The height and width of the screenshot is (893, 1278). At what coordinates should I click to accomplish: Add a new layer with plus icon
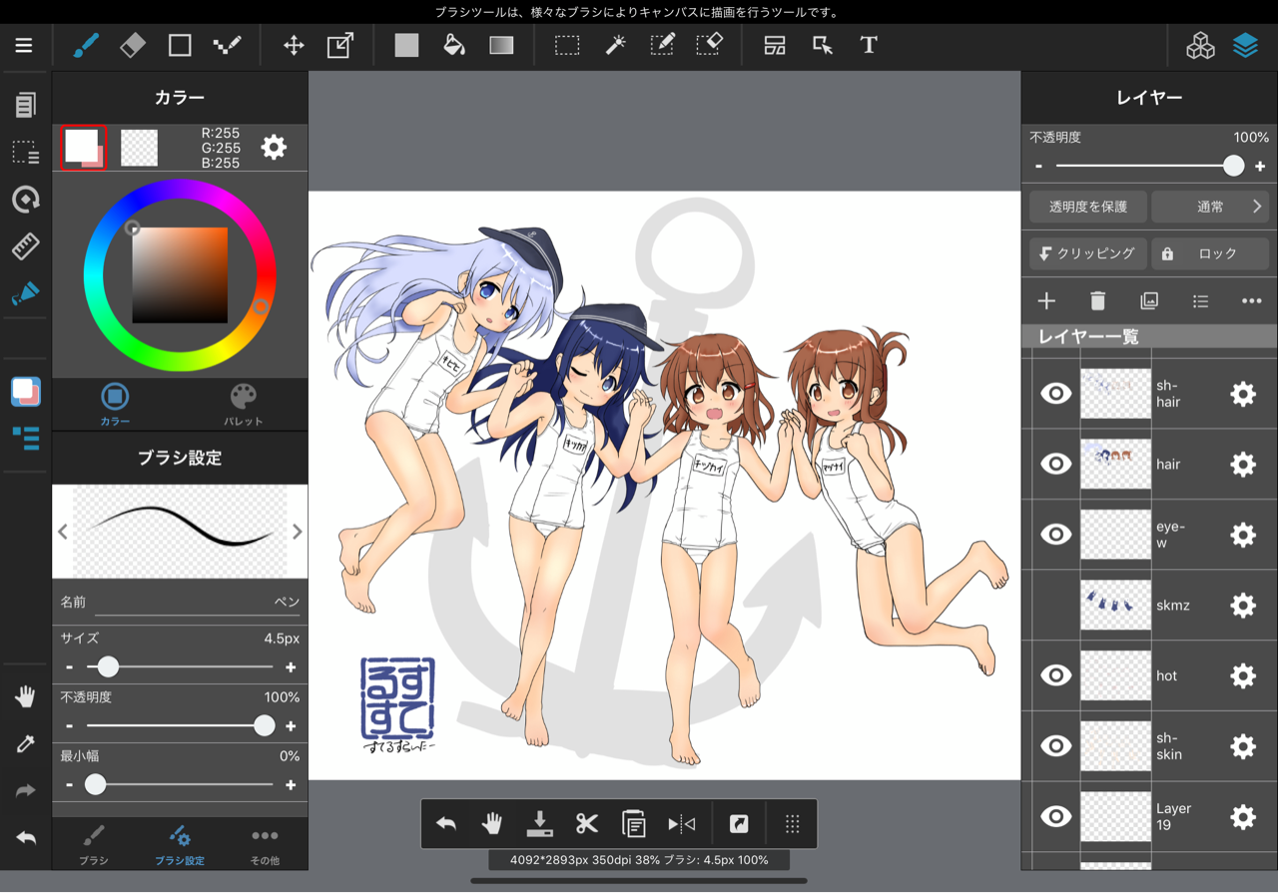click(x=1046, y=301)
